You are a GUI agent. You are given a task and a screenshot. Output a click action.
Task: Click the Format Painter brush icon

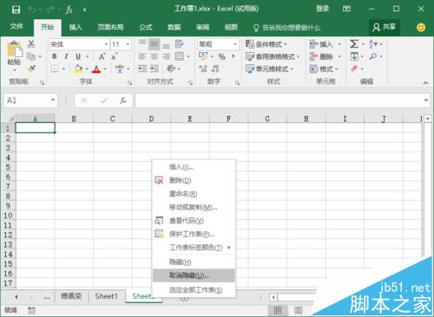pos(31,68)
